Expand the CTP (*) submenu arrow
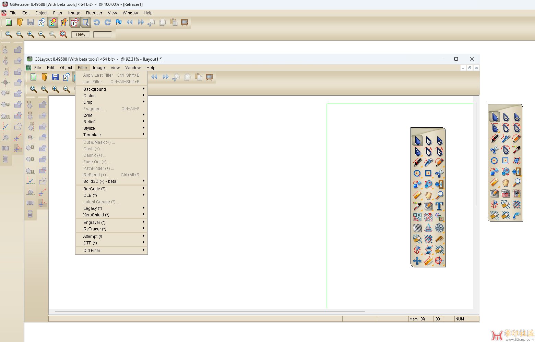The height and width of the screenshot is (342, 535). (144, 243)
